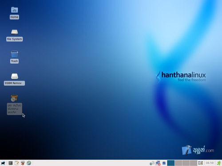Switch to the fourth workspace
This screenshot has height=166, width=222.
point(194,163)
